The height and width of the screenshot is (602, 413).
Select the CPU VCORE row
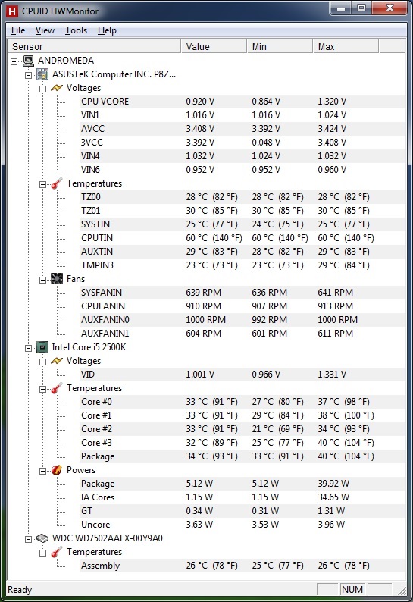(242, 102)
